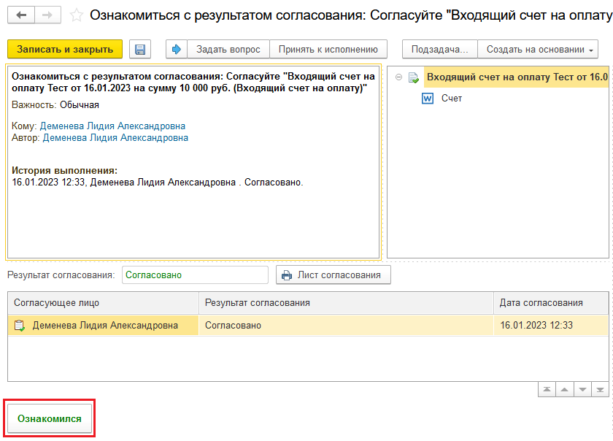This screenshot has width=613, height=441.
Task: Open the "Лист согласования" print form
Action: (334, 275)
